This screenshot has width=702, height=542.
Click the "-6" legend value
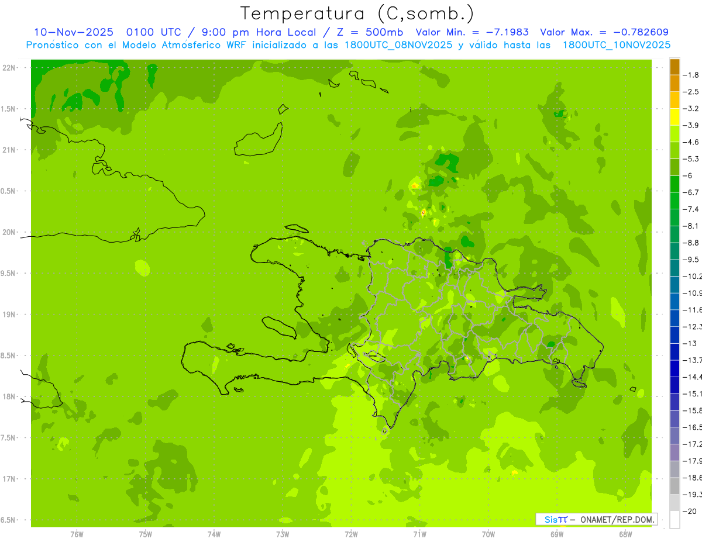pos(688,175)
